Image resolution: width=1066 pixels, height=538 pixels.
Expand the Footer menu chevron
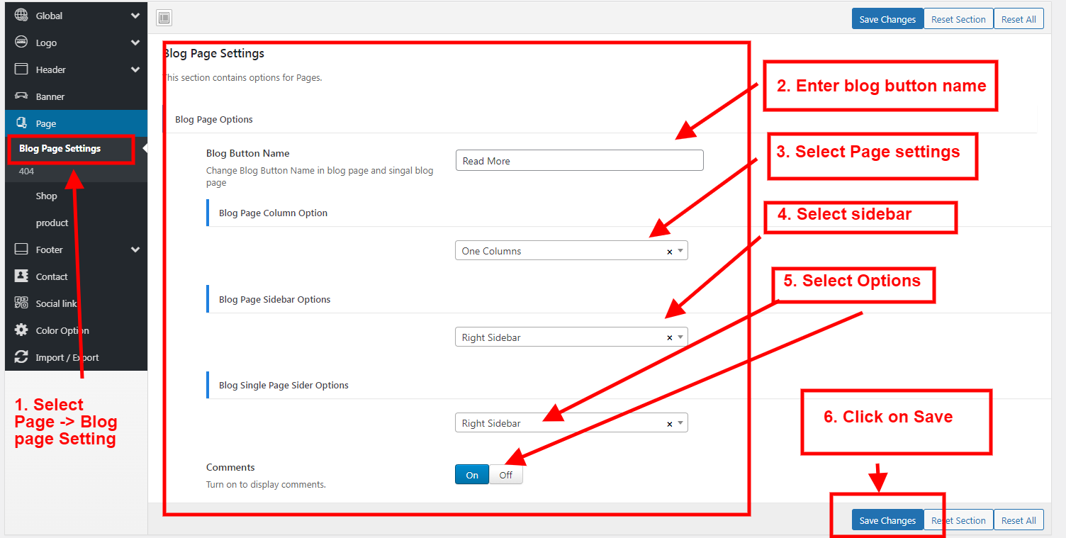tap(135, 250)
